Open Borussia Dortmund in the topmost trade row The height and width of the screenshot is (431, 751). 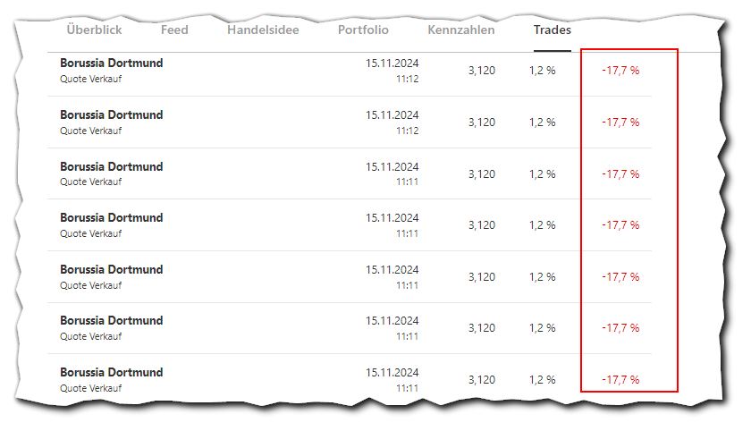click(x=111, y=63)
